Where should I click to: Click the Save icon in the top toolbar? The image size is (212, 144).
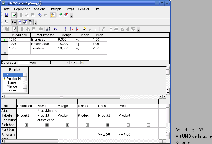pos(6,15)
